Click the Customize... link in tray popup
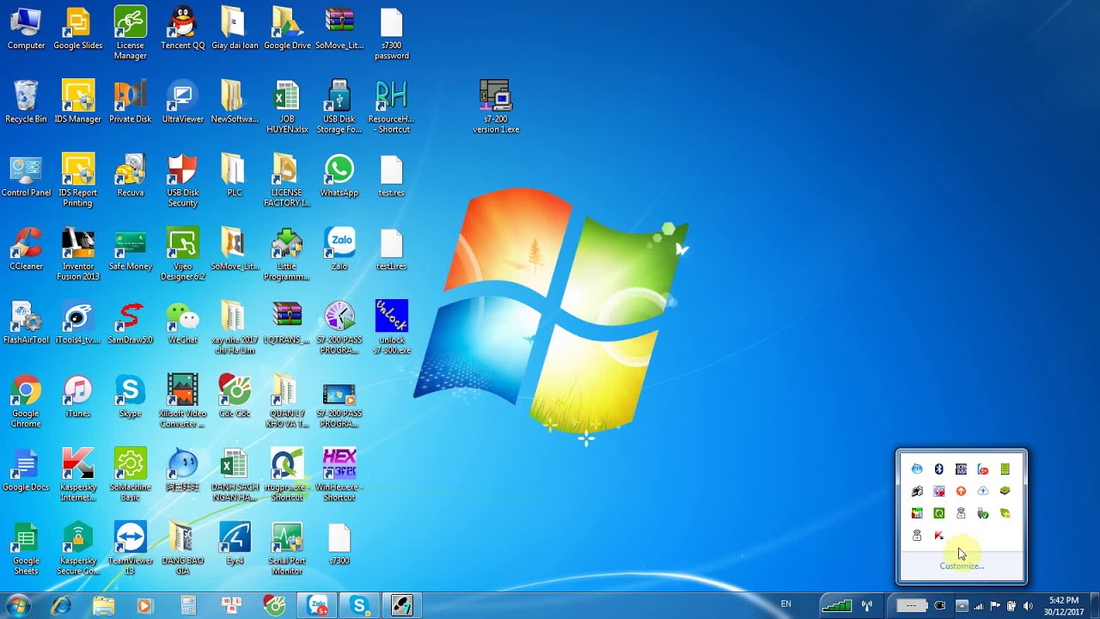Viewport: 1100px width, 619px height. [962, 566]
